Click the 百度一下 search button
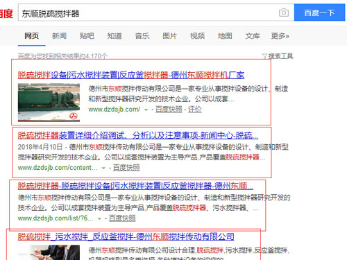 tap(319, 12)
